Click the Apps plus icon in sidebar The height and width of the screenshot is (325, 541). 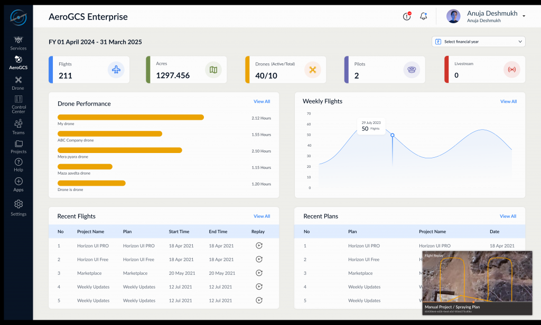pyautogui.click(x=18, y=182)
